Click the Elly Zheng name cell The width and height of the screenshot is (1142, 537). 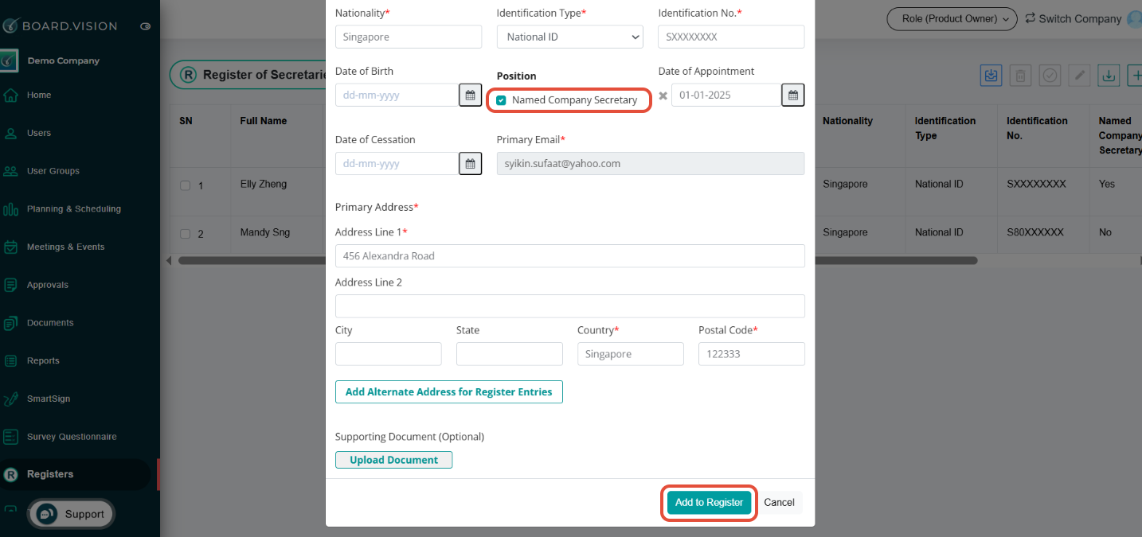264,184
